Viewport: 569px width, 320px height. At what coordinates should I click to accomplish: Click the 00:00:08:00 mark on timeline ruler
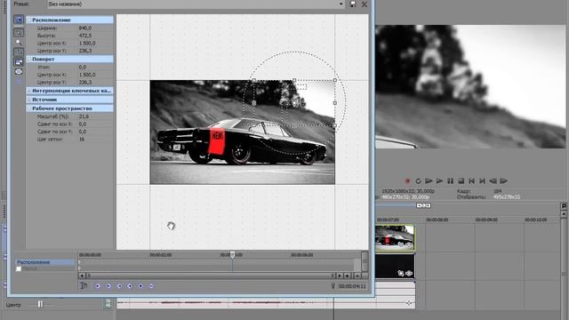(x=437, y=220)
